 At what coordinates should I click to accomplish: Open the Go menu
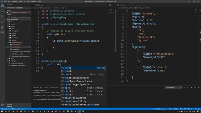[24, 2]
